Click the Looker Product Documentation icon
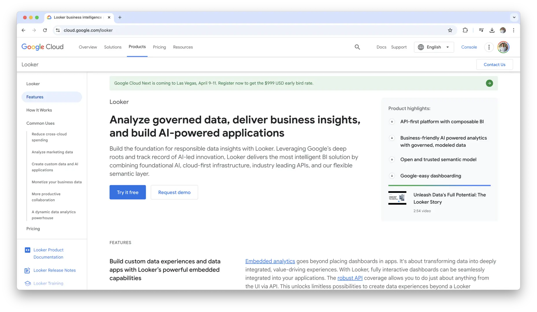The width and height of the screenshot is (537, 312). click(x=27, y=250)
